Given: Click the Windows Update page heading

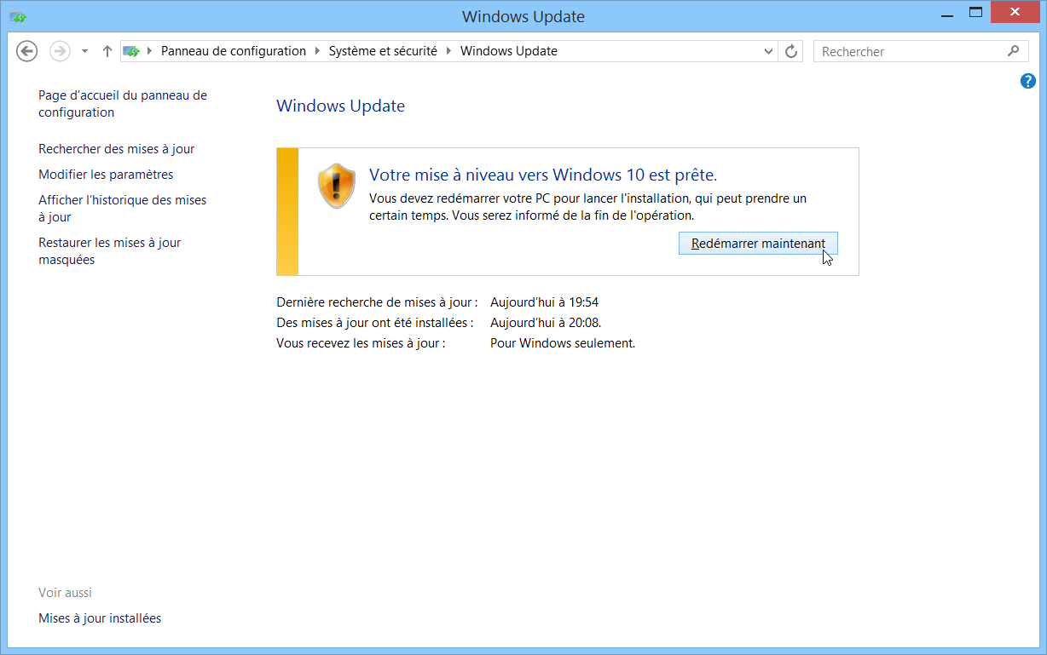Looking at the screenshot, I should point(341,106).
